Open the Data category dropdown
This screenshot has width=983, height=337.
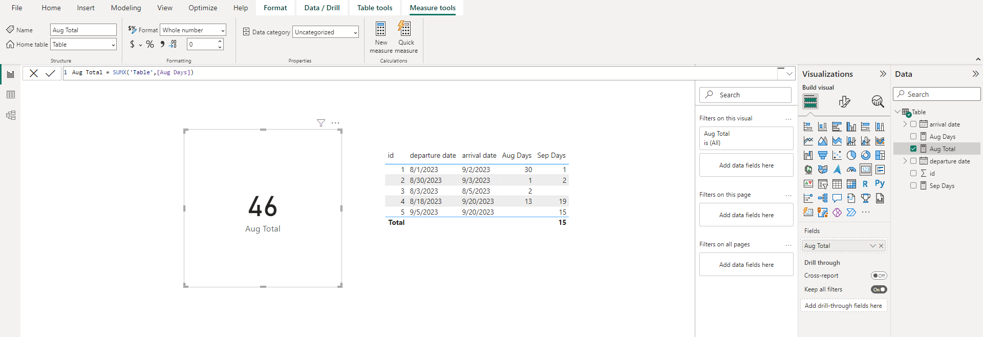(x=326, y=32)
